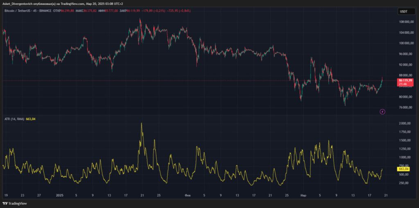Select the Мар month label on time axis
The image size is (419, 208).
pos(303,195)
